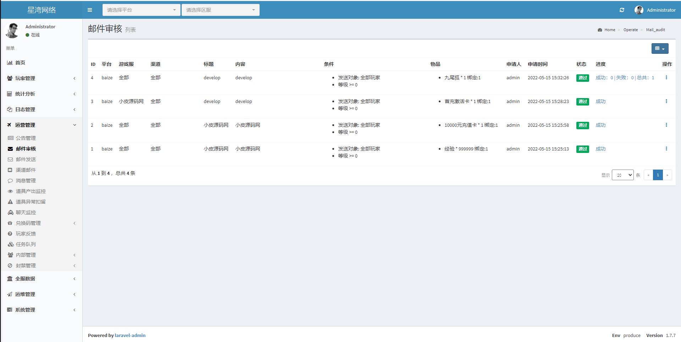Screen dimensions: 681x342
Task: Click the sidebar collapse hamburger icon
Action: pyautogui.click(x=90, y=10)
